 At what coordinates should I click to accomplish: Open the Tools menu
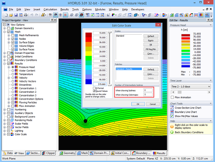(x=75, y=9)
